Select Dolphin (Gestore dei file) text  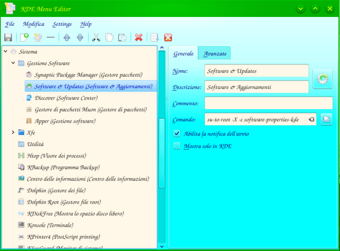click(x=56, y=190)
